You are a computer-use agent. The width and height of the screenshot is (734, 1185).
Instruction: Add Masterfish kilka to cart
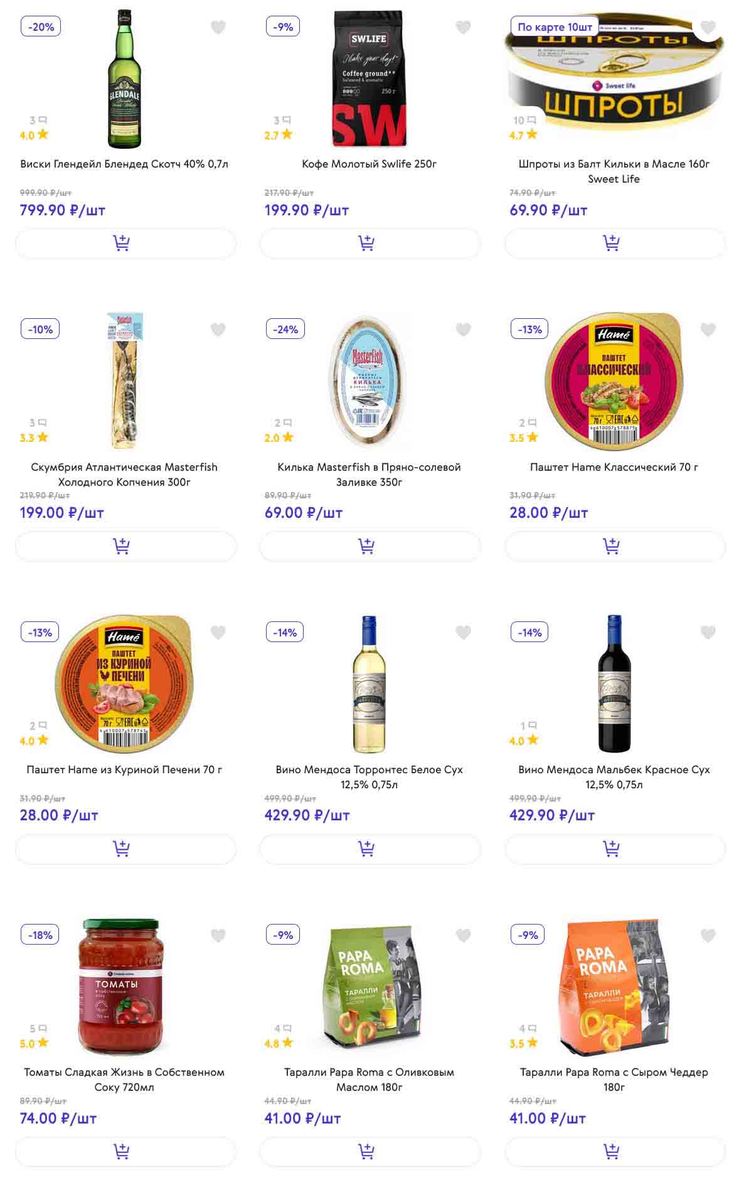[x=370, y=546]
